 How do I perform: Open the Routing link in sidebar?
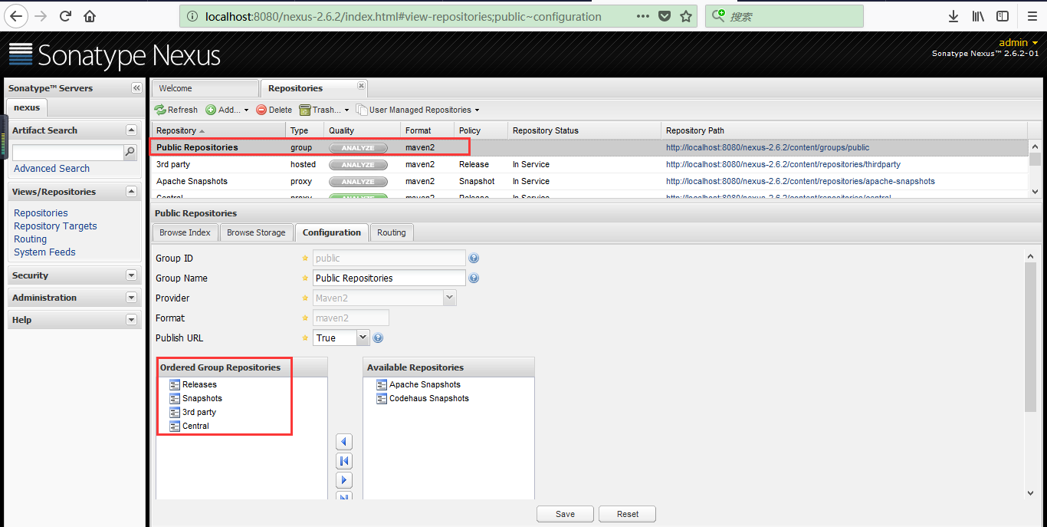pos(31,239)
